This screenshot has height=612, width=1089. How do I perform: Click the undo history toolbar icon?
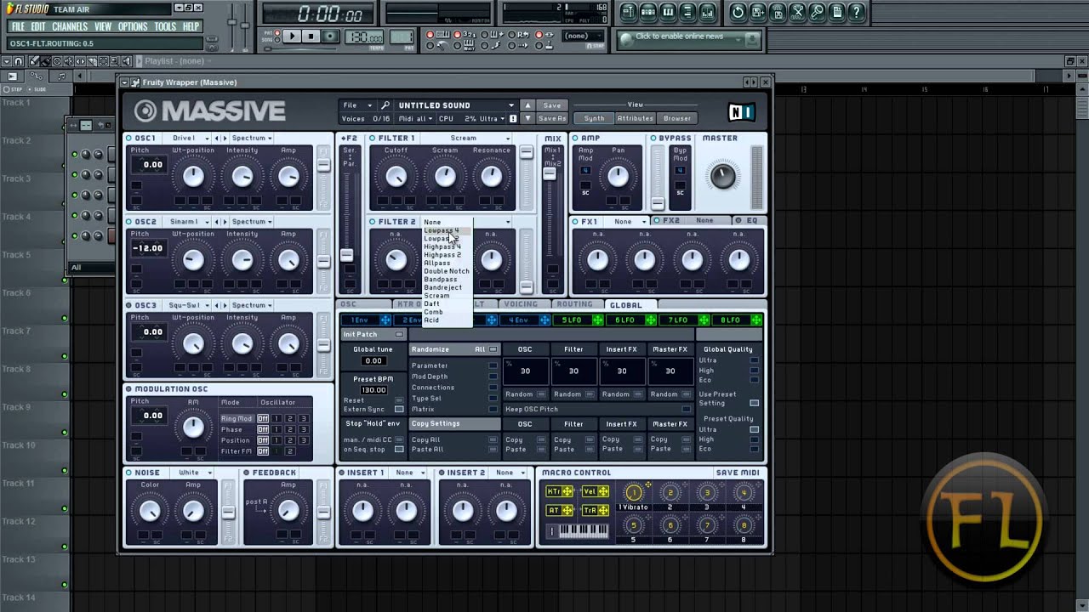tap(738, 12)
